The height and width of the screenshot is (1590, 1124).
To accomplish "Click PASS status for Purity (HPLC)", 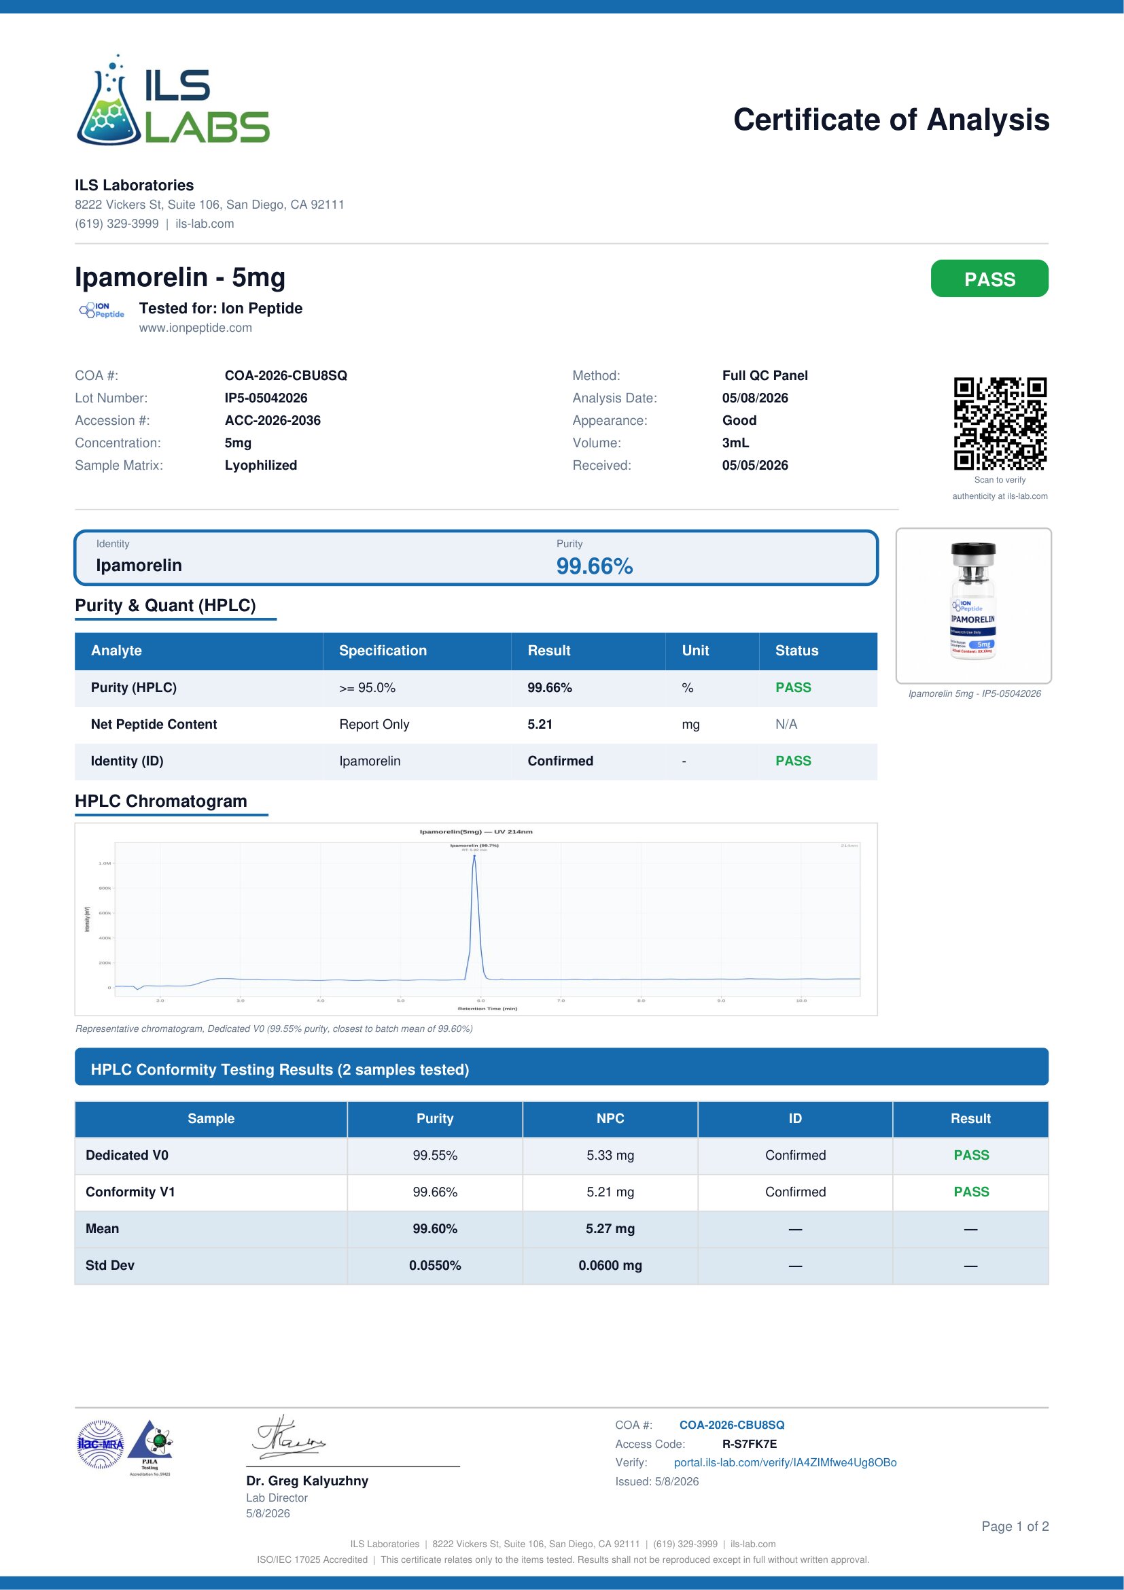I will click(793, 687).
